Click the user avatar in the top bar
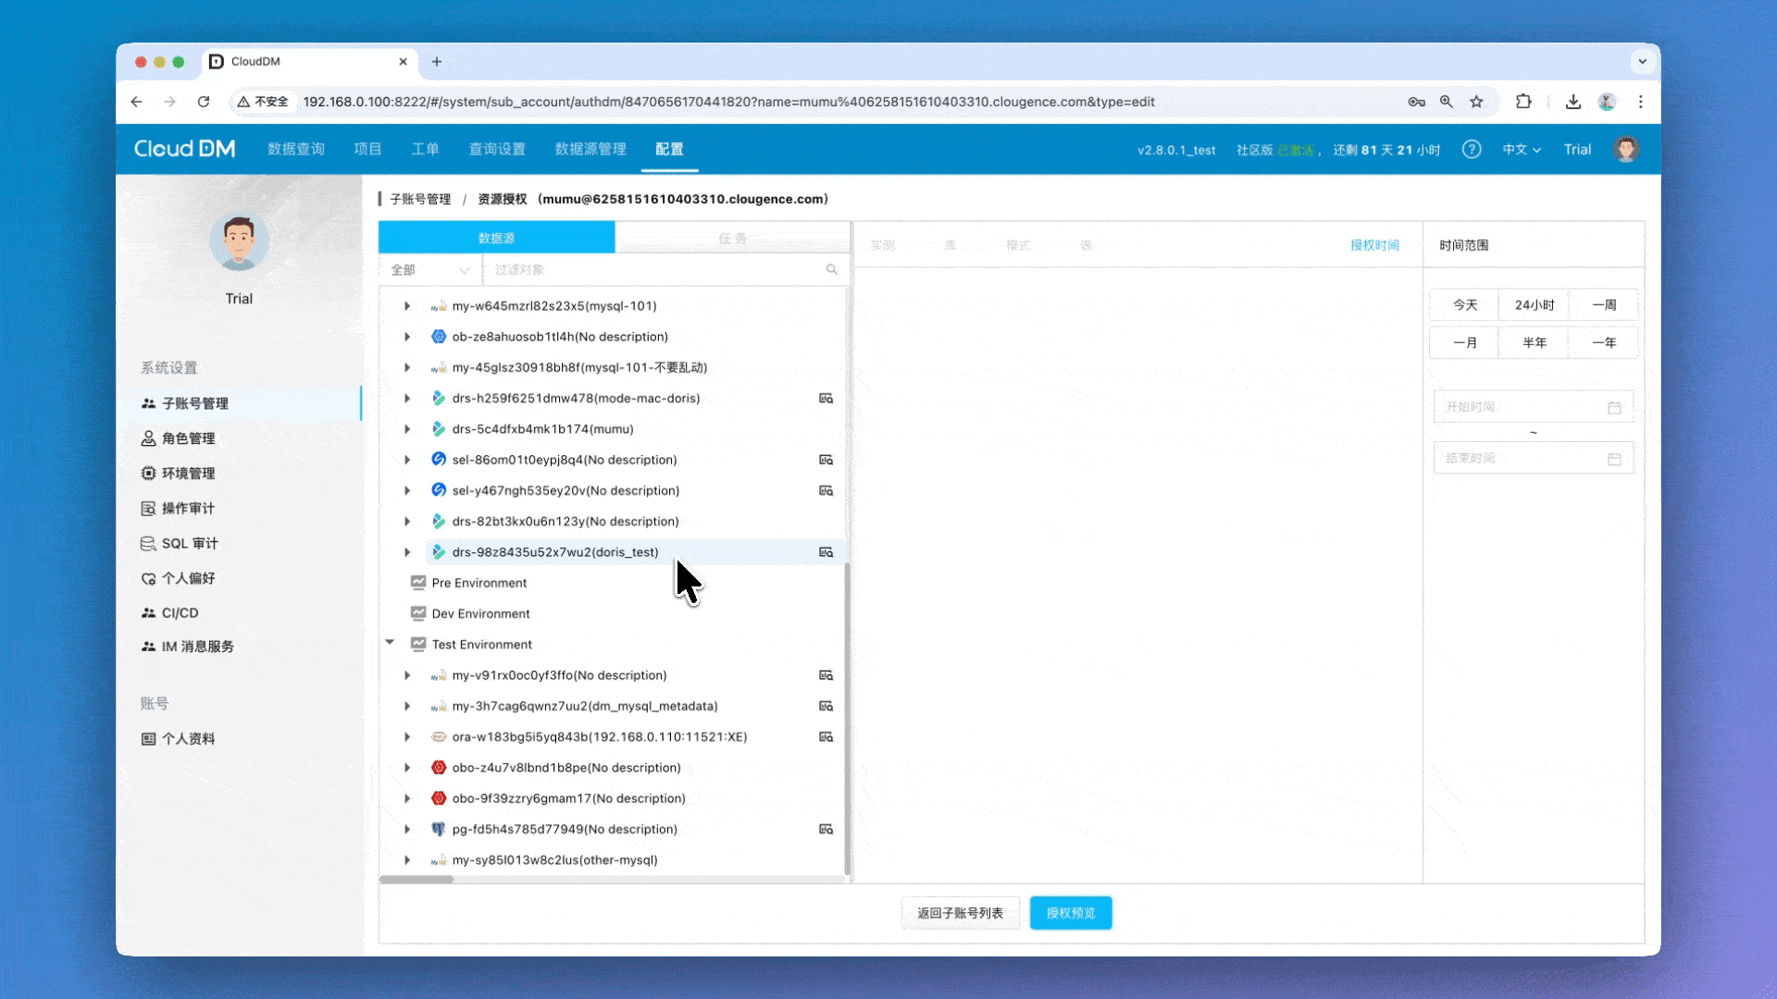 coord(1625,150)
